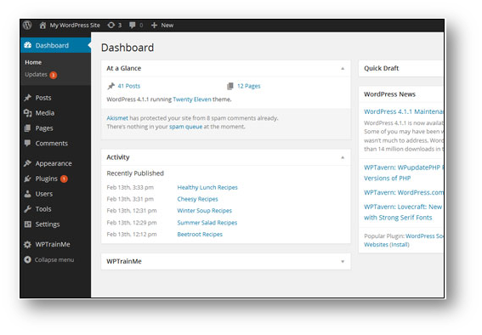The height and width of the screenshot is (335, 482).
Task: Click the Appearance paintbrush icon in sidebar
Action: (x=28, y=163)
